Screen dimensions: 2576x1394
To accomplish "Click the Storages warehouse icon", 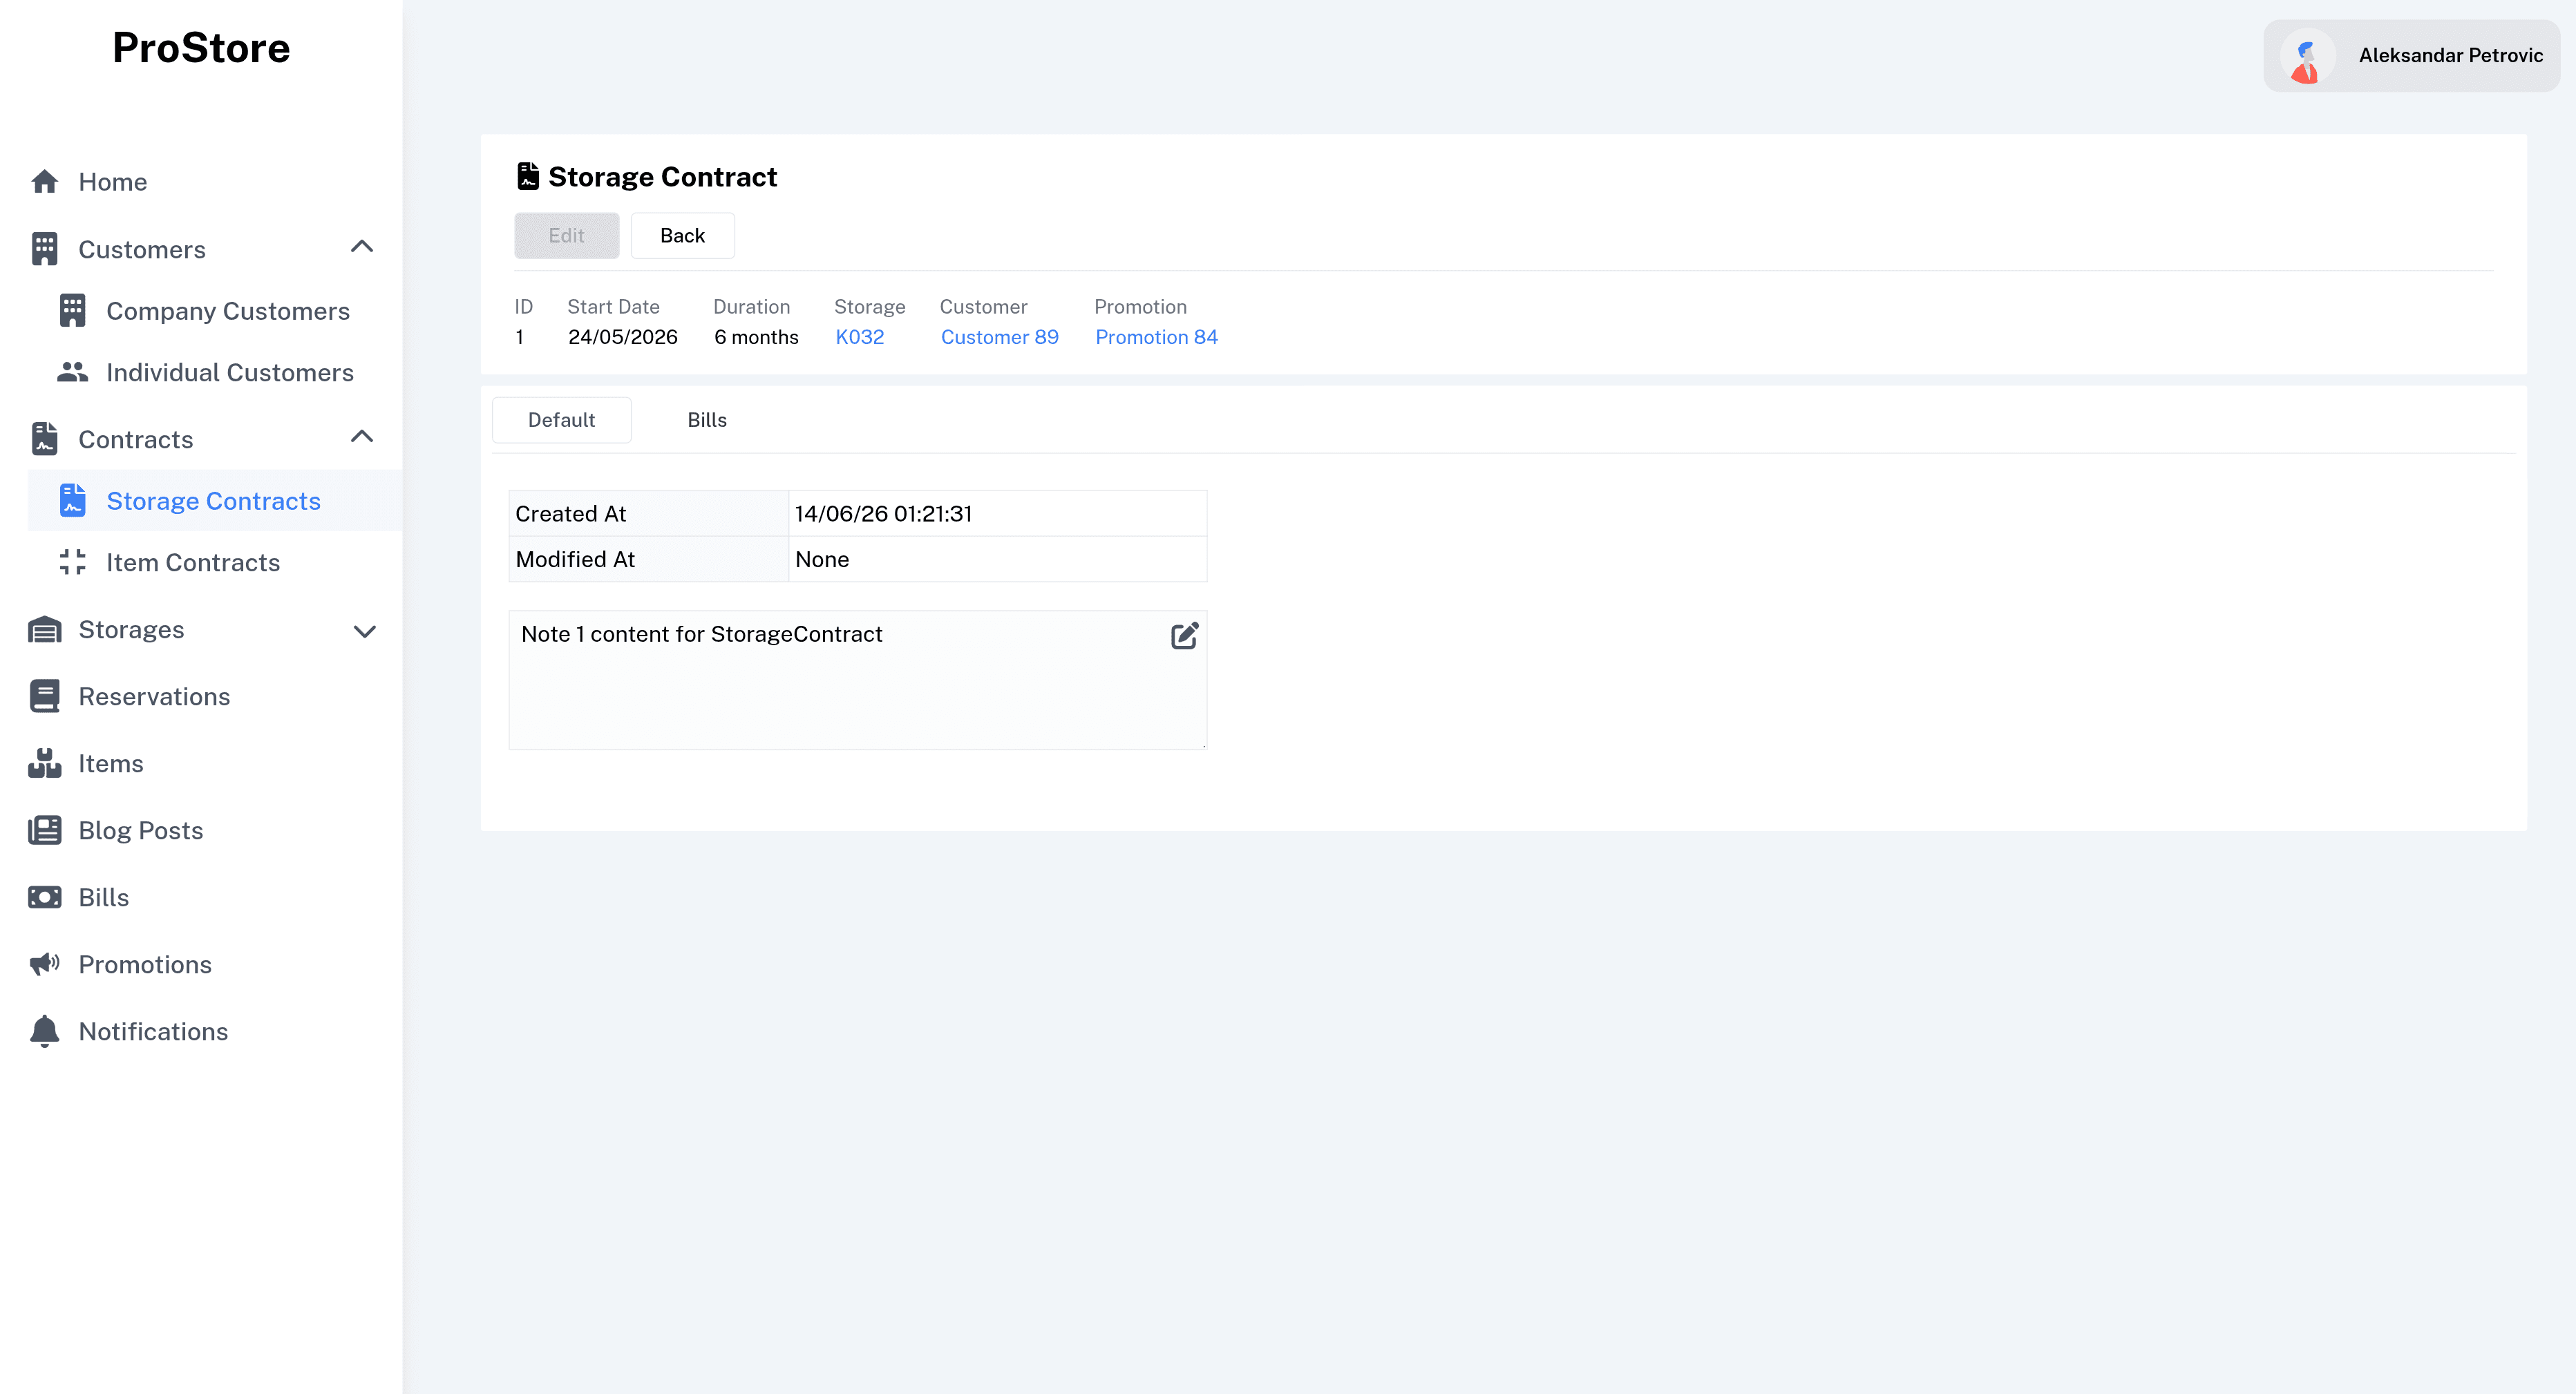I will pos(44,630).
